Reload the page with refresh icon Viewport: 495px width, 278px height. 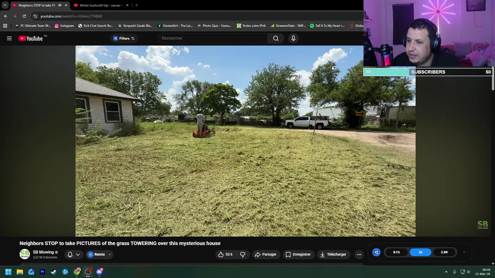(x=24, y=16)
